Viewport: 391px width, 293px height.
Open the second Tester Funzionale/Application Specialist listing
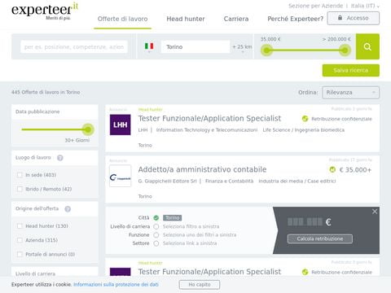click(209, 272)
